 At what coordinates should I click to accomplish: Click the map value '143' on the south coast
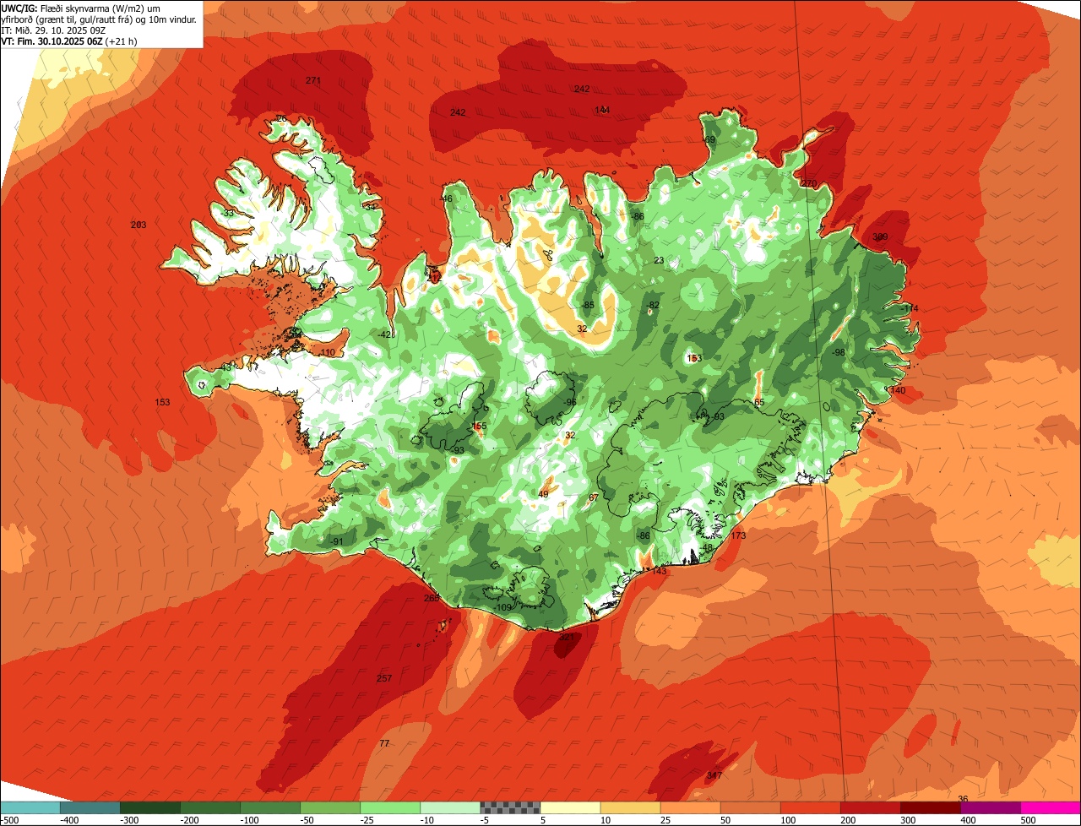coord(660,572)
